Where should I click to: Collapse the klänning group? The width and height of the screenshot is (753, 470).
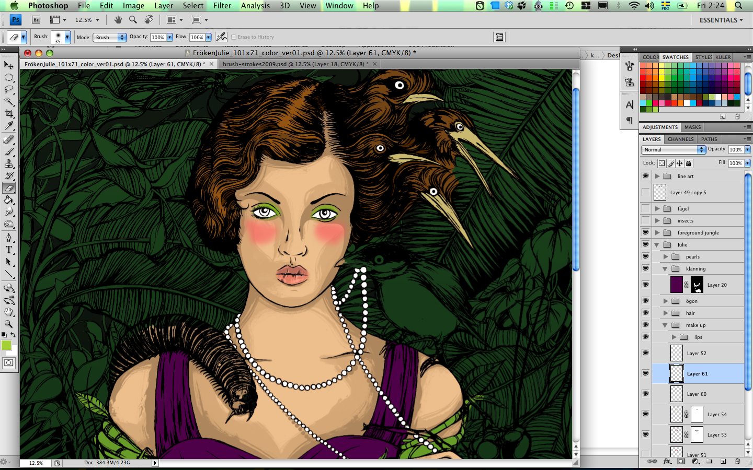pos(665,268)
